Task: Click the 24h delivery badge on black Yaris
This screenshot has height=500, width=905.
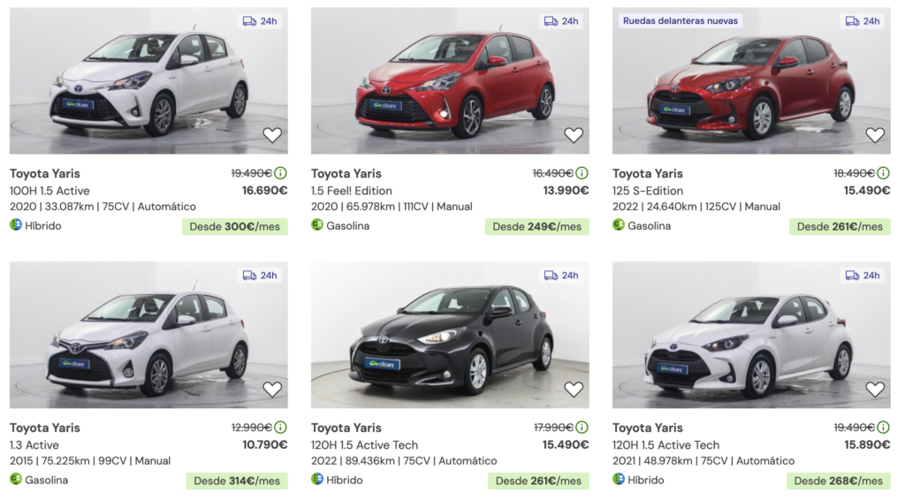Action: [x=560, y=276]
